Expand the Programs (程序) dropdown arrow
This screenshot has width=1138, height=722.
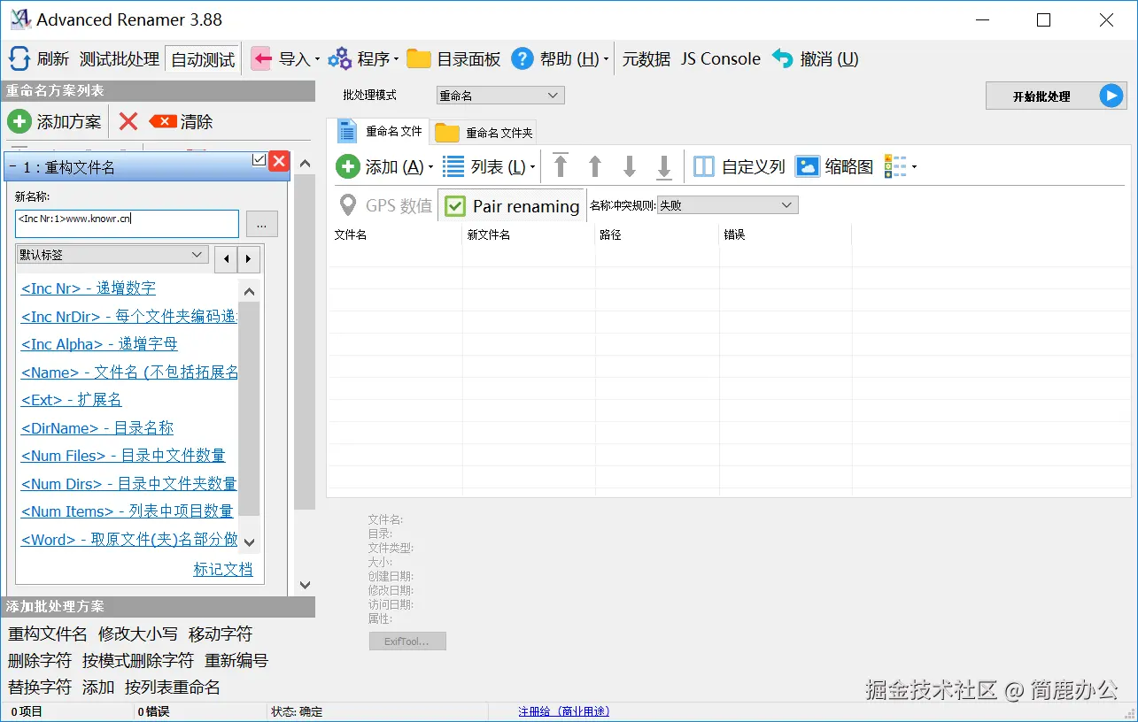[x=397, y=60]
